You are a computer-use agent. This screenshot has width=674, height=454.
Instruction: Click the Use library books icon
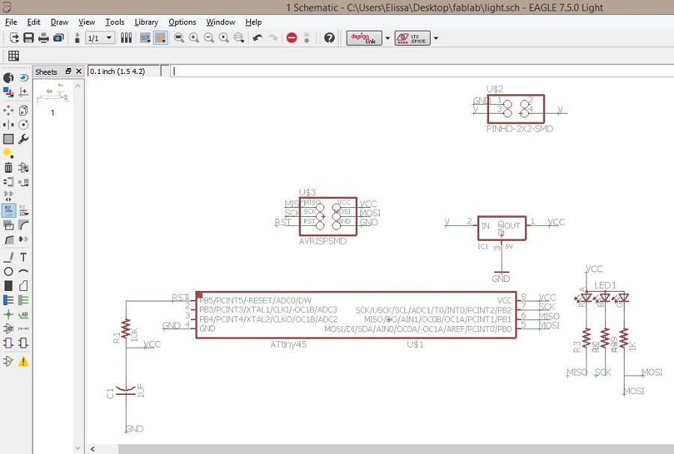point(126,37)
